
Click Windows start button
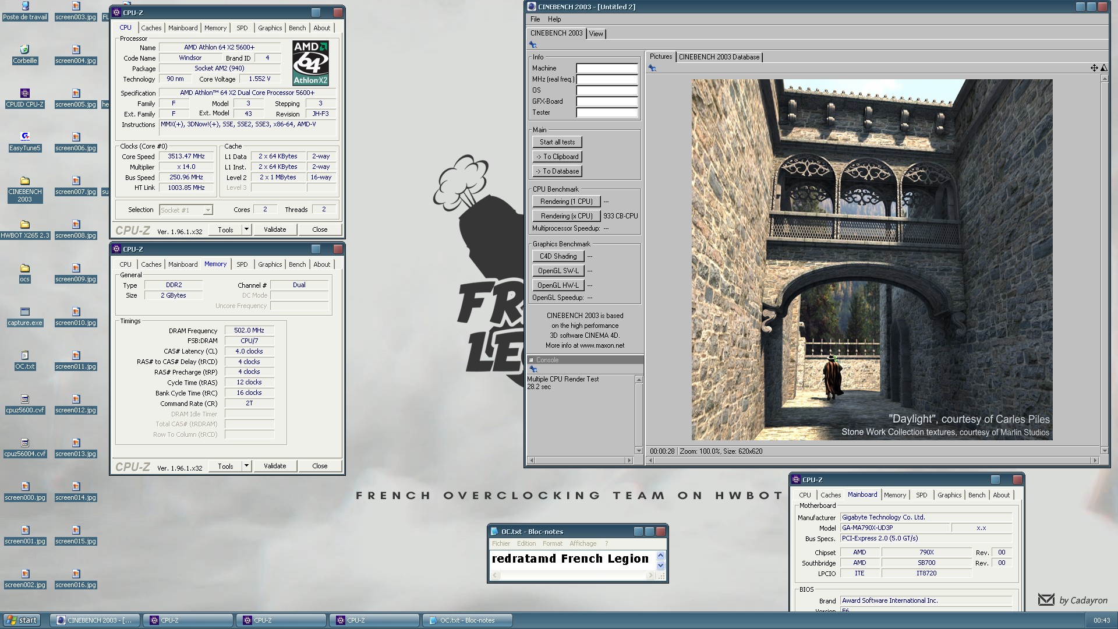coord(21,620)
